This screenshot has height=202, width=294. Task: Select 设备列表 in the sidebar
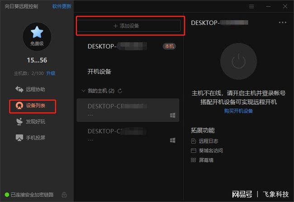[x=33, y=106]
